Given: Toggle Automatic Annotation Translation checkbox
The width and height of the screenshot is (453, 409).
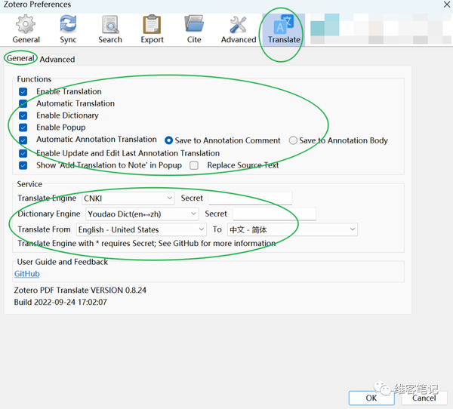Looking at the screenshot, I should point(23,140).
